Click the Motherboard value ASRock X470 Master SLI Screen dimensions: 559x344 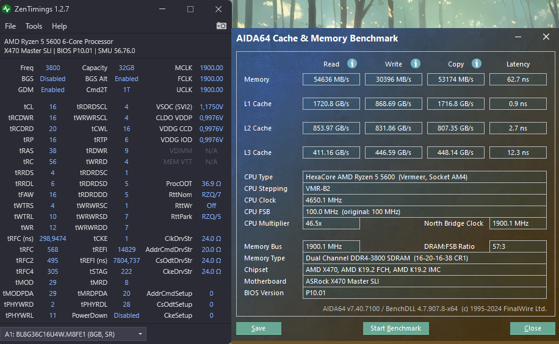click(425, 281)
